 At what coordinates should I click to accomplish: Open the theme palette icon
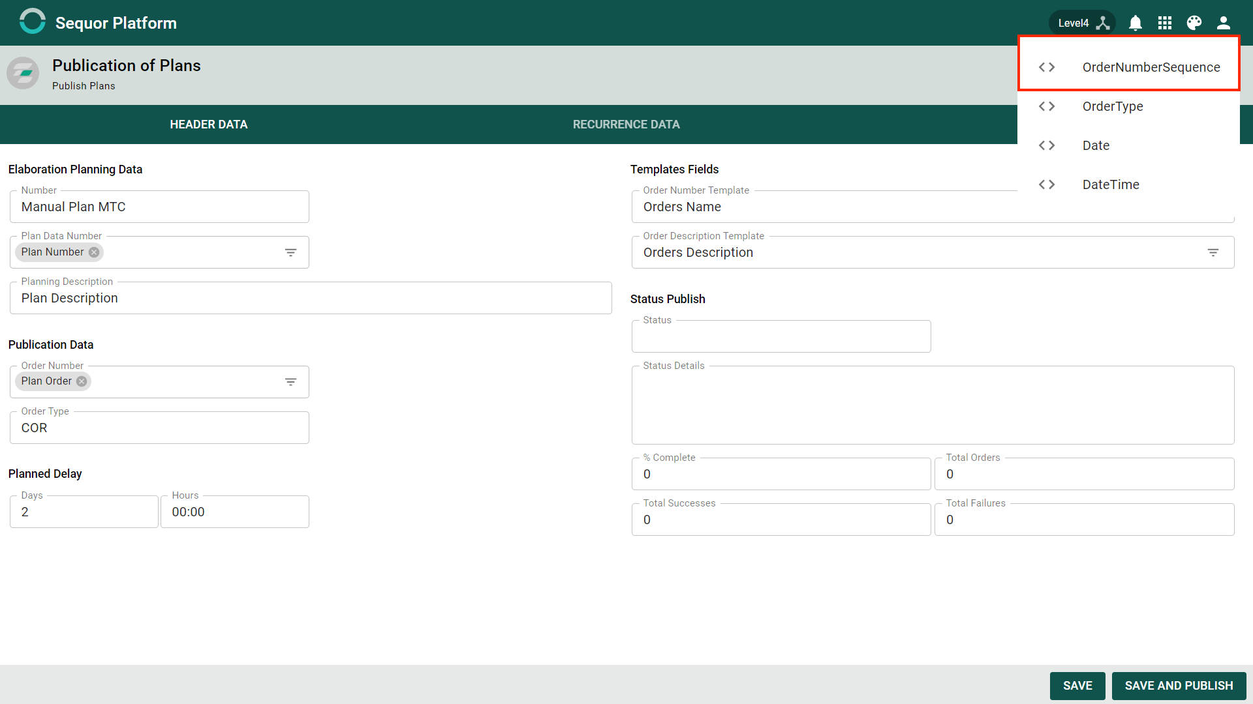coord(1194,23)
